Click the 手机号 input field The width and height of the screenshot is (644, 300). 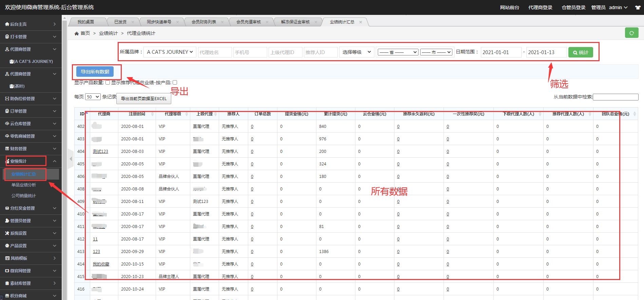point(250,52)
